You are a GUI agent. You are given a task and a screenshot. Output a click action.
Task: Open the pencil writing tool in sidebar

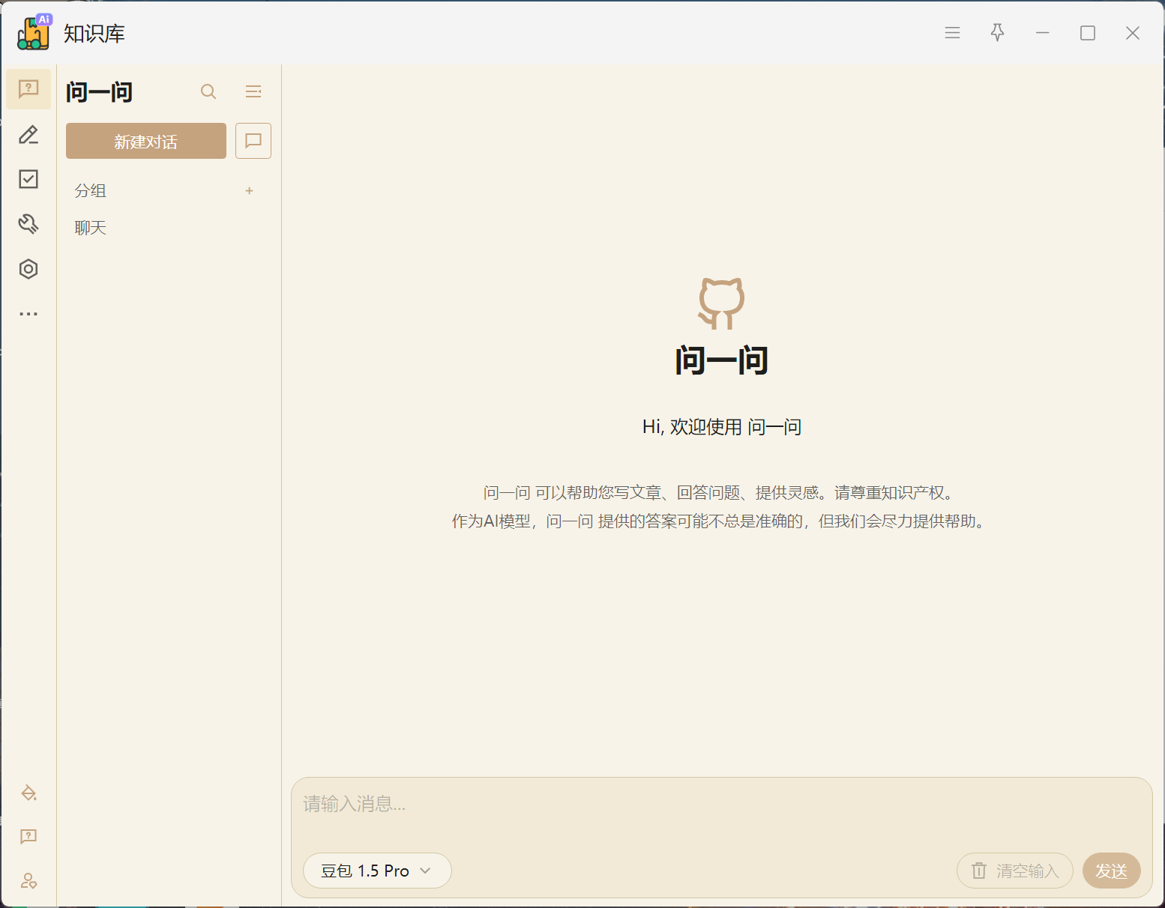tap(28, 134)
